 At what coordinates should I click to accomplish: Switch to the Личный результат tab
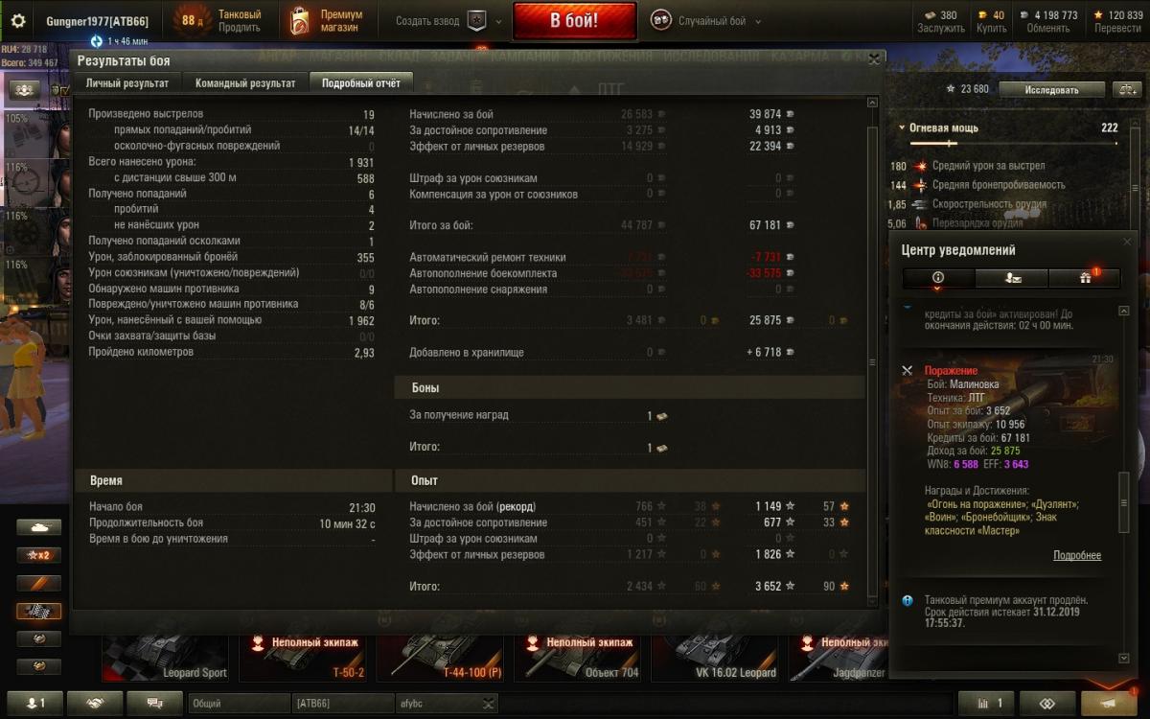point(127,83)
